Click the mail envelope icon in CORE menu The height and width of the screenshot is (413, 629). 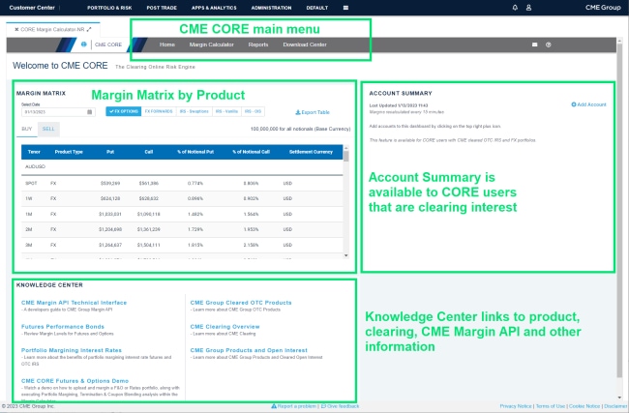click(535, 44)
